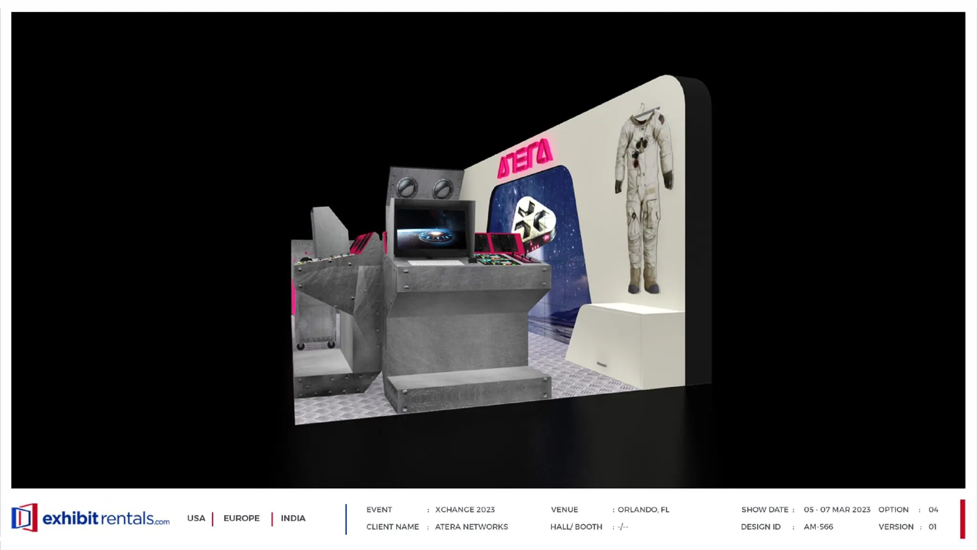The height and width of the screenshot is (550, 977).
Task: Click the exhibitrentals.com brand name text
Action: (x=106, y=518)
